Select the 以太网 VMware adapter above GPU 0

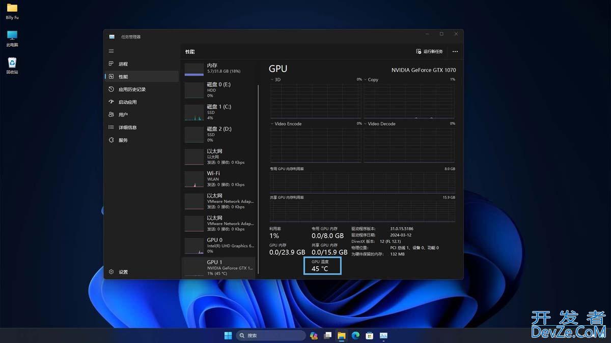coord(219,223)
